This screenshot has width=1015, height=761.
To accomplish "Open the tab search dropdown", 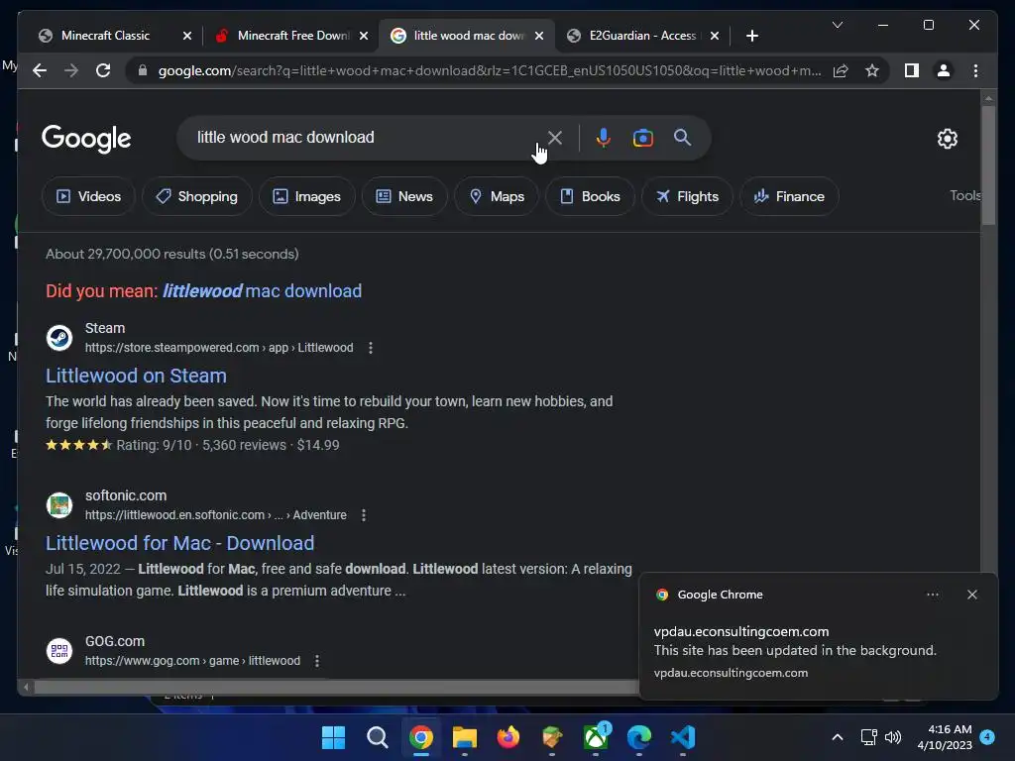I will (837, 25).
